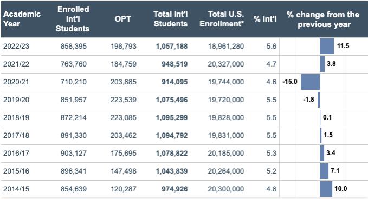
Task: Select the 203,885 OPT value
Action: 124,82
